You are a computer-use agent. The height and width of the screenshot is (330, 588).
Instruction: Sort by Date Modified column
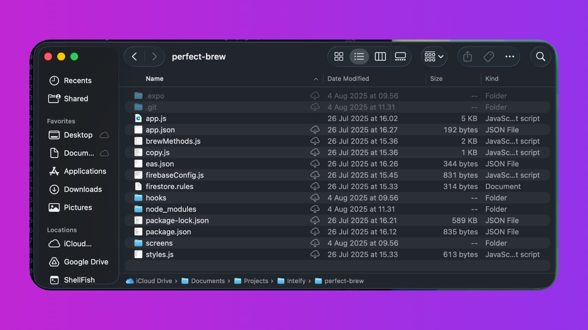click(348, 79)
